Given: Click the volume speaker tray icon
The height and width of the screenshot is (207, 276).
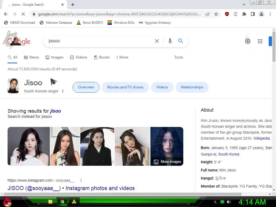Looking at the screenshot, I should click(x=229, y=202).
